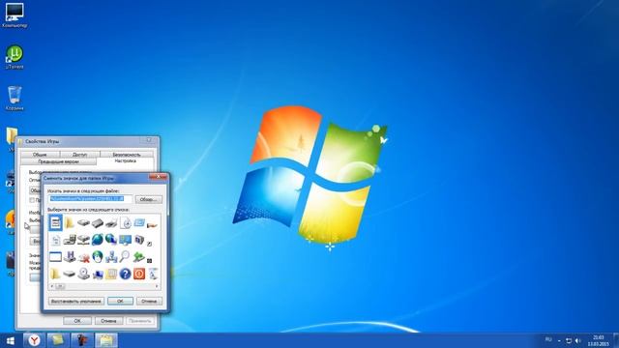Open the volume speaker tray icon
The height and width of the screenshot is (348, 619).
578,340
